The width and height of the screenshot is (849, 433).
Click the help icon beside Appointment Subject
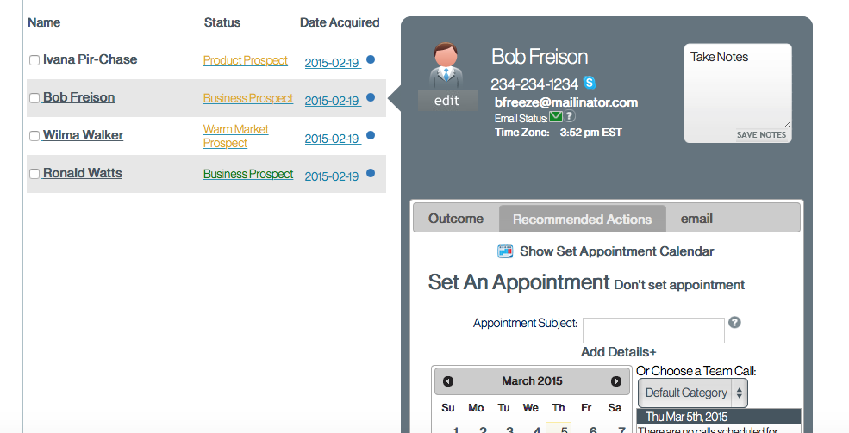click(x=734, y=322)
